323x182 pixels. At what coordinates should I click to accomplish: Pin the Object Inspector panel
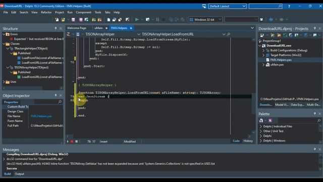[56, 96]
